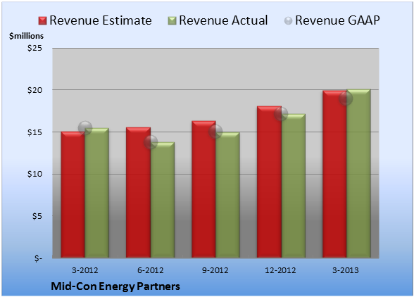Click the '12-2012' x-axis label
The image size is (414, 297).
pos(280,270)
